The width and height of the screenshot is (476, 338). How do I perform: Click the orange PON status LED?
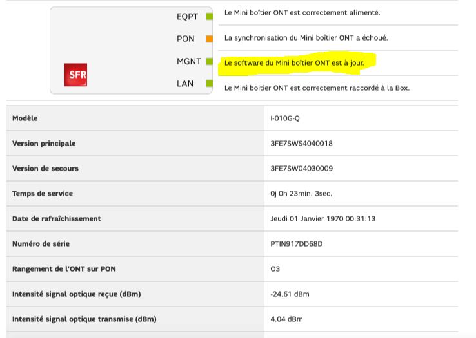point(208,39)
